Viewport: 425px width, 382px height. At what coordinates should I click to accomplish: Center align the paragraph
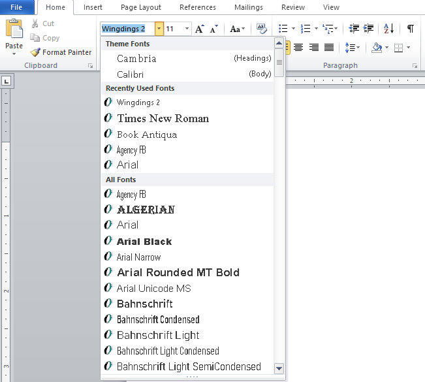click(x=298, y=48)
